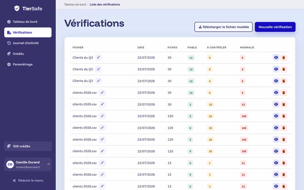
Task: Click Télécharger le fichier modèle button
Action: (223, 27)
